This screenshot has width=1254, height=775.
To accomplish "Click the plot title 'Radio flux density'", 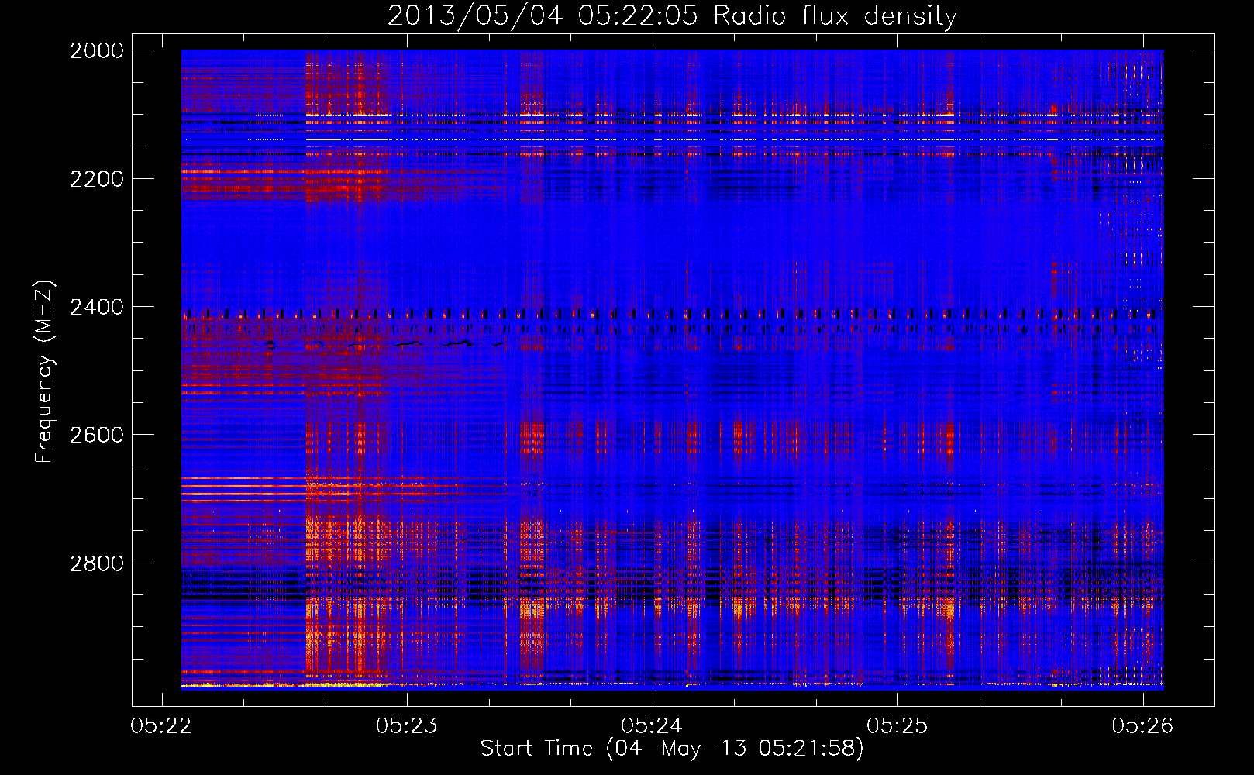I will coord(835,16).
